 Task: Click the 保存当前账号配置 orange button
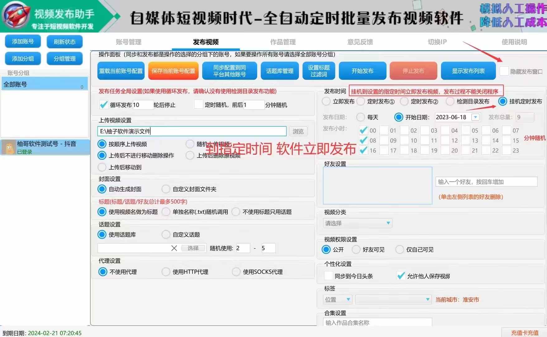pyautogui.click(x=173, y=71)
